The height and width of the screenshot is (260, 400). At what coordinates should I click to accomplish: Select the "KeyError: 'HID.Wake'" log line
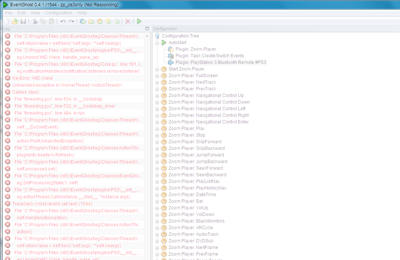tap(33, 79)
